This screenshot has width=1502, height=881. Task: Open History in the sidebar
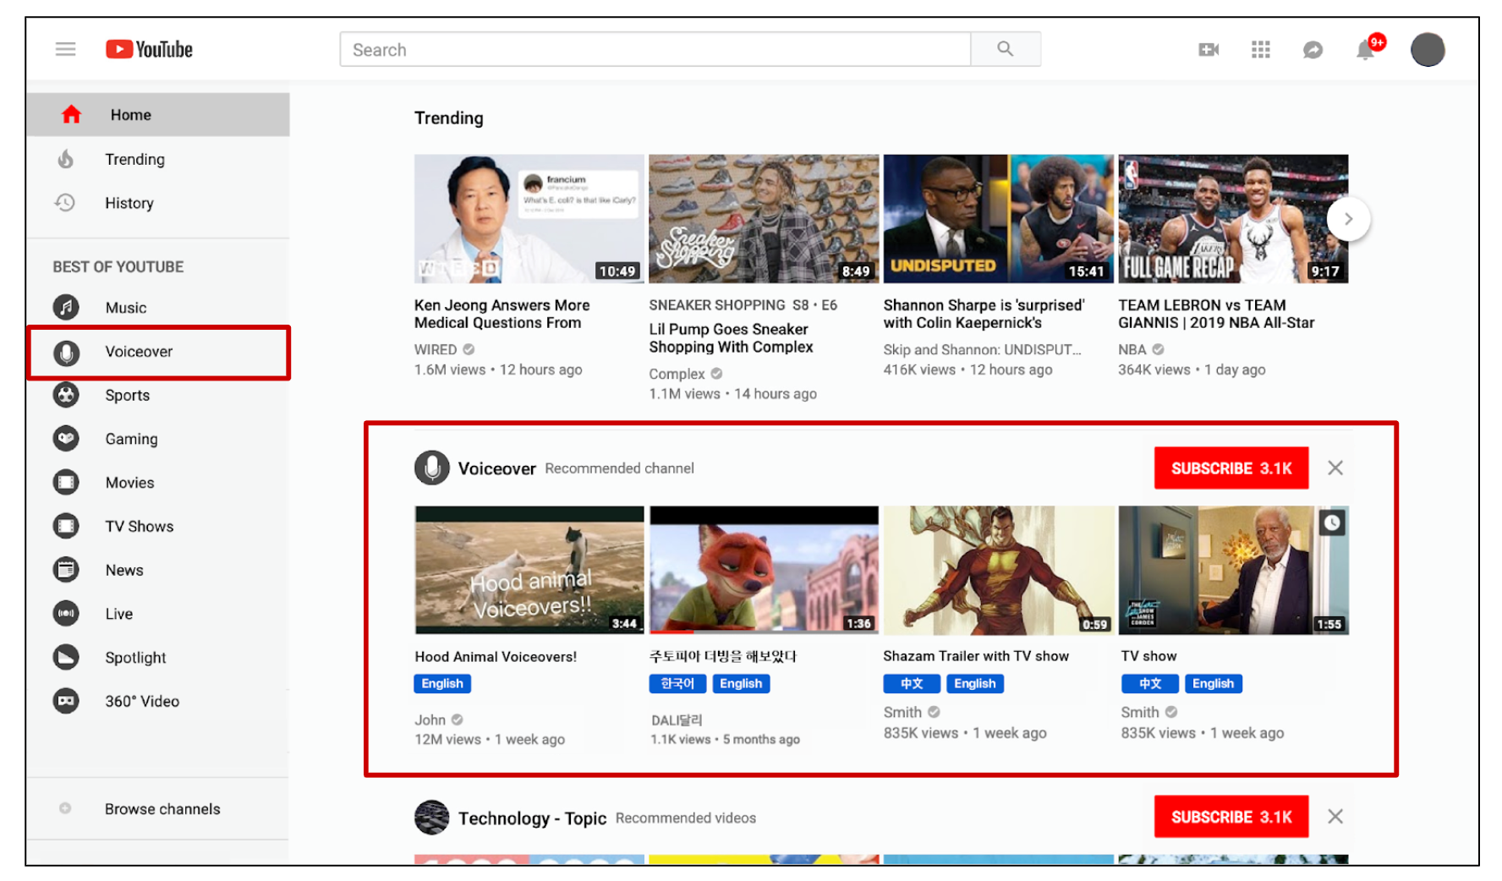click(158, 203)
